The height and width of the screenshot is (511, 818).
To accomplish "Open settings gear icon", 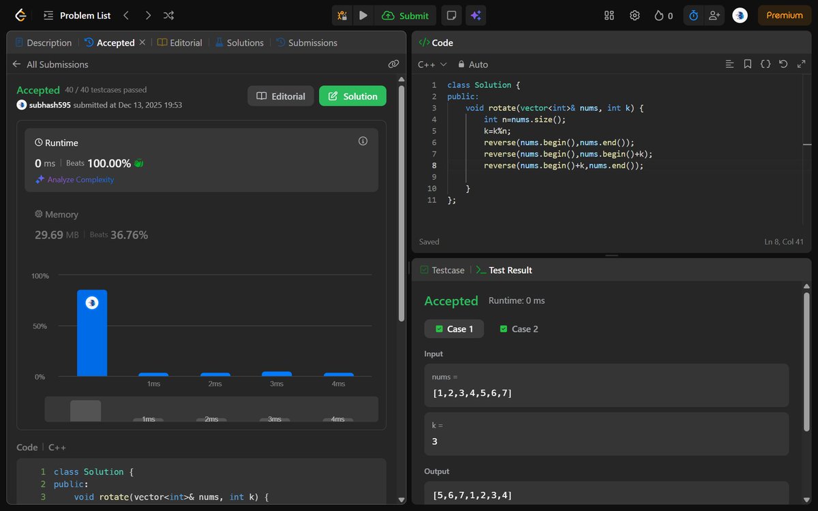I will pyautogui.click(x=635, y=15).
